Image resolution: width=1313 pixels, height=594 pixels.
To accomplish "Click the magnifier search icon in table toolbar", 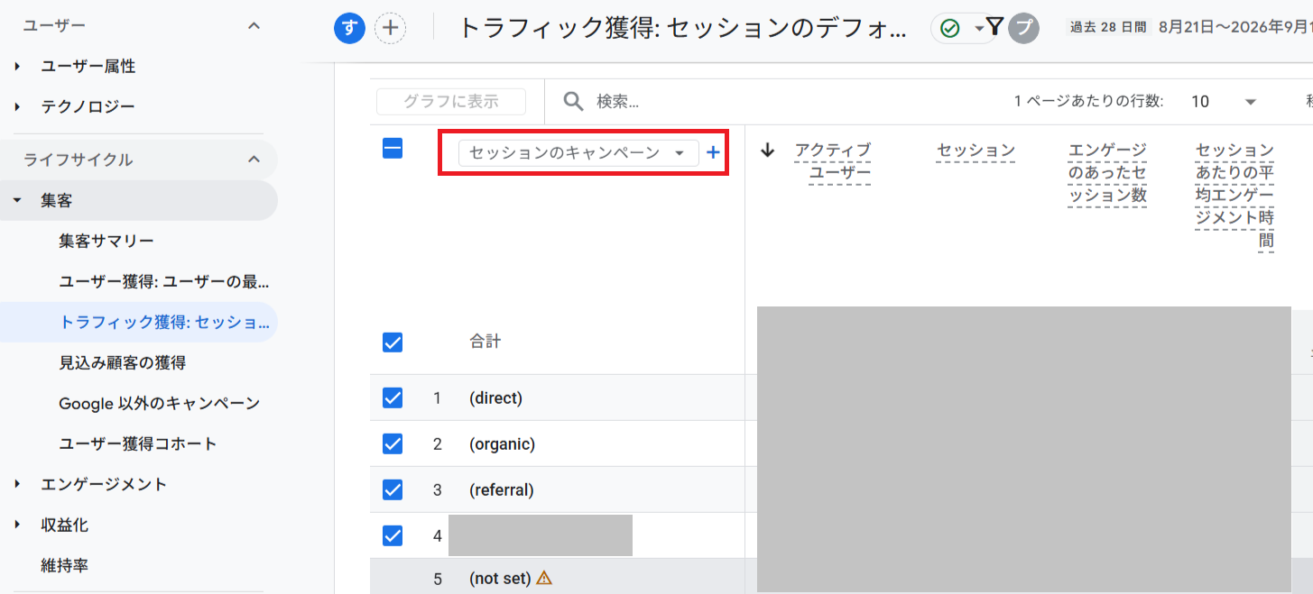I will pos(574,101).
